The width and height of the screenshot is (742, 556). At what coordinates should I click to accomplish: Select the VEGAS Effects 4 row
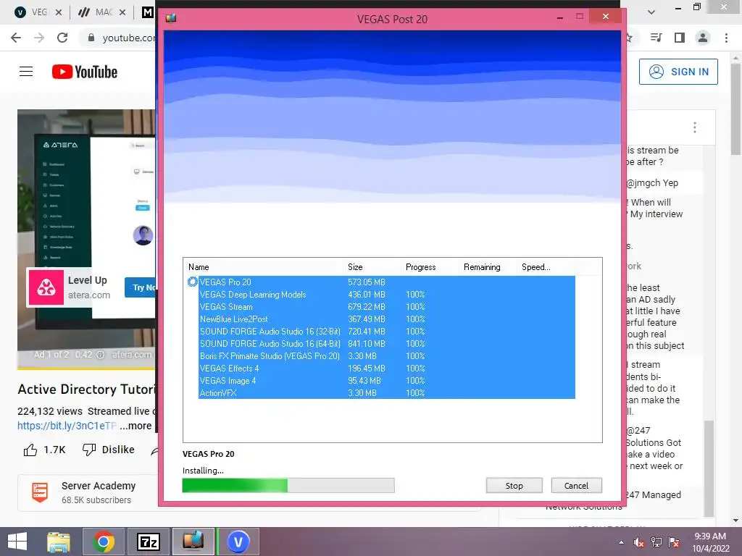(387, 368)
